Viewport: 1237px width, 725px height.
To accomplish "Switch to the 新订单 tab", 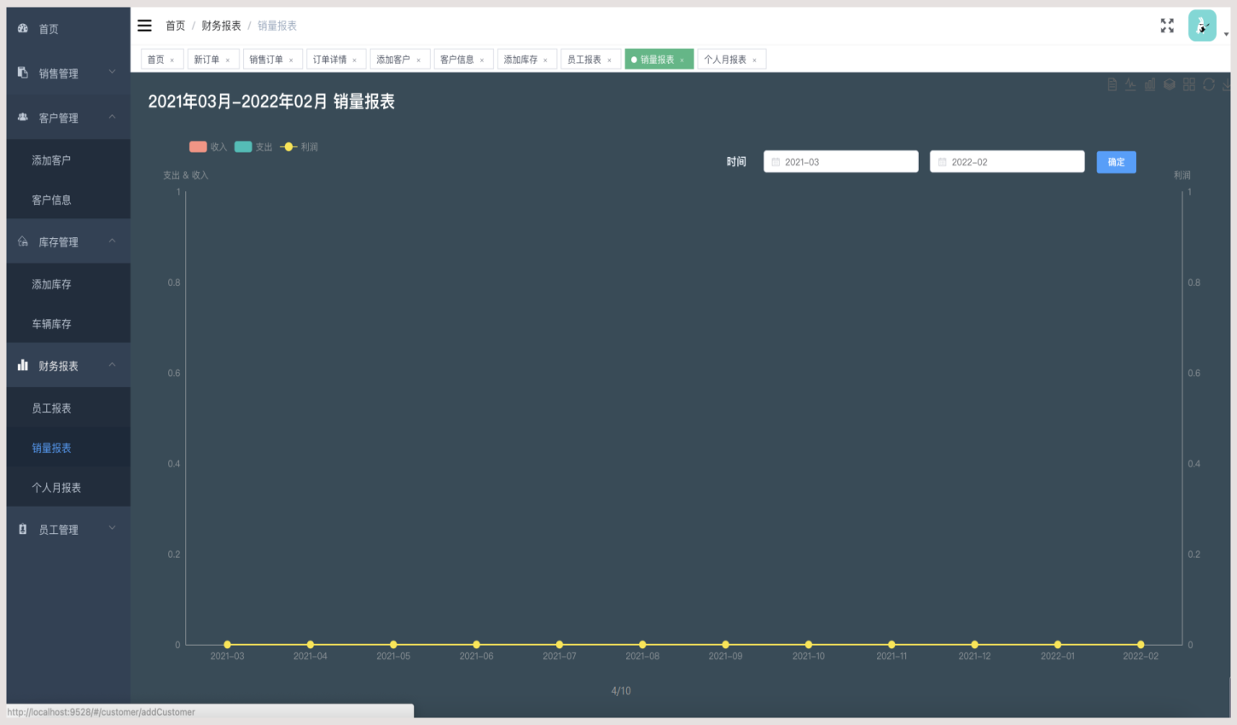I will [213, 59].
